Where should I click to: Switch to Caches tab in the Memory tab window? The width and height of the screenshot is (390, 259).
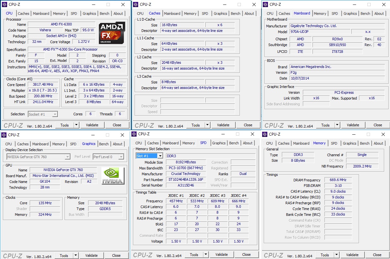point(284,143)
